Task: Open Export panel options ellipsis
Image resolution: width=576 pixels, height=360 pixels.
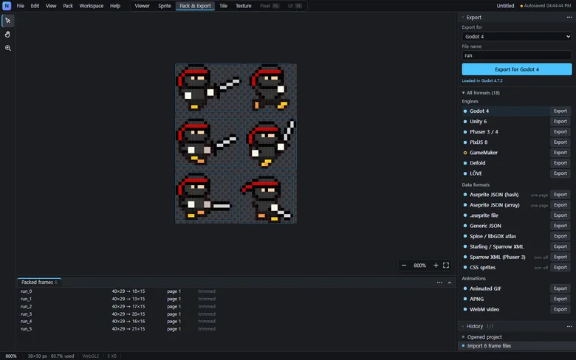Action: click(569, 17)
